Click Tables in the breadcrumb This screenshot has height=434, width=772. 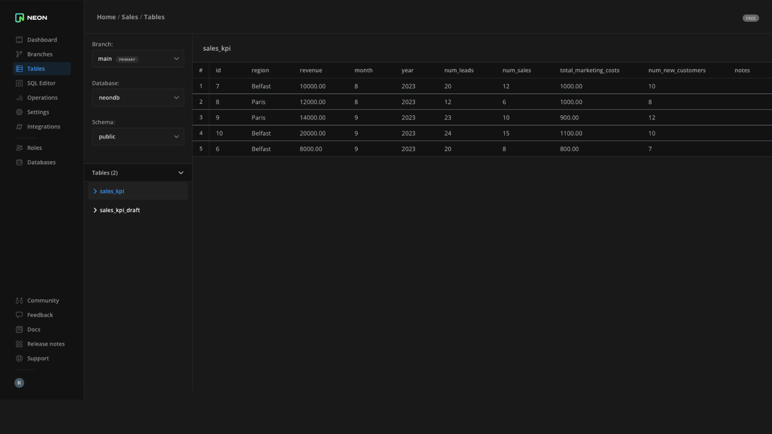click(154, 17)
